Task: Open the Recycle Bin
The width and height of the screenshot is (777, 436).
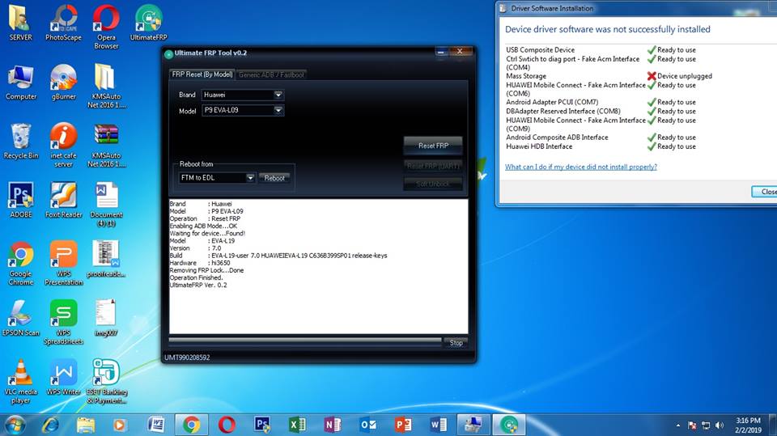Action: coord(20,142)
